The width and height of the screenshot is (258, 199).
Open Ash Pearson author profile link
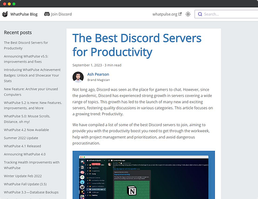(98, 74)
